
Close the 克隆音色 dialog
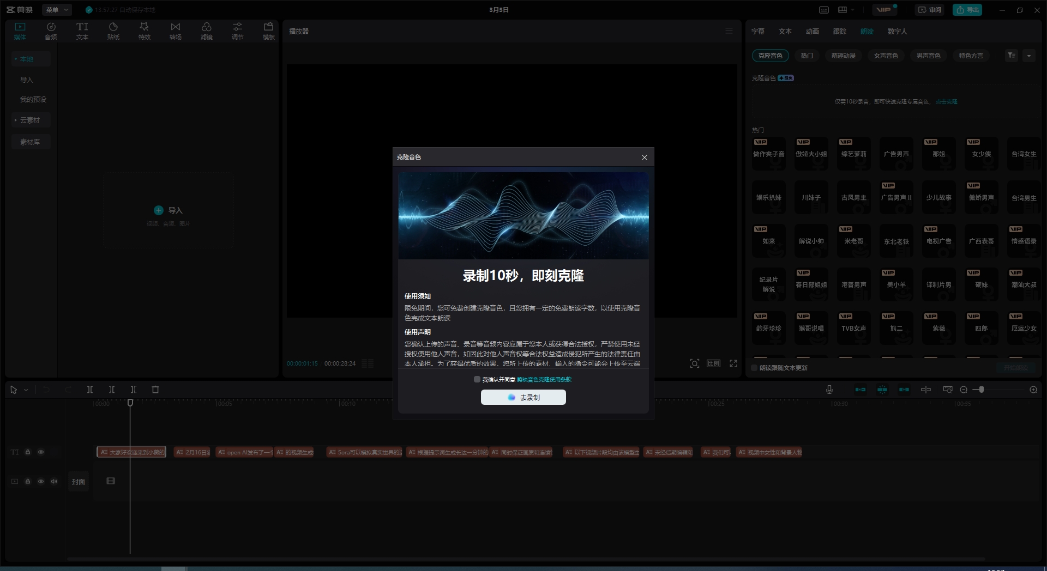pyautogui.click(x=645, y=157)
